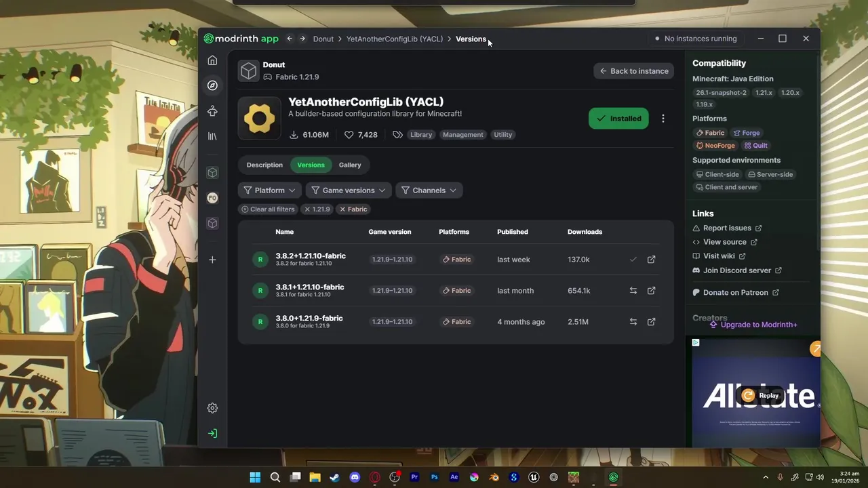
Task: Open 3.8.1+1.21.10-fabric externally via its link icon
Action: pyautogui.click(x=652, y=291)
